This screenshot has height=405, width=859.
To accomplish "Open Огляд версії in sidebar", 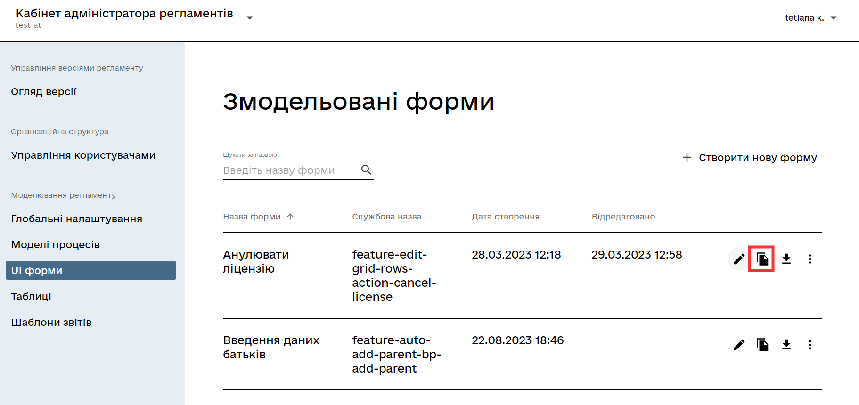I will tap(44, 92).
